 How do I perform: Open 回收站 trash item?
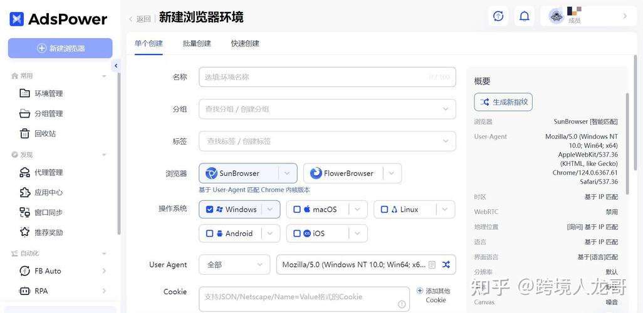pyautogui.click(x=38, y=133)
